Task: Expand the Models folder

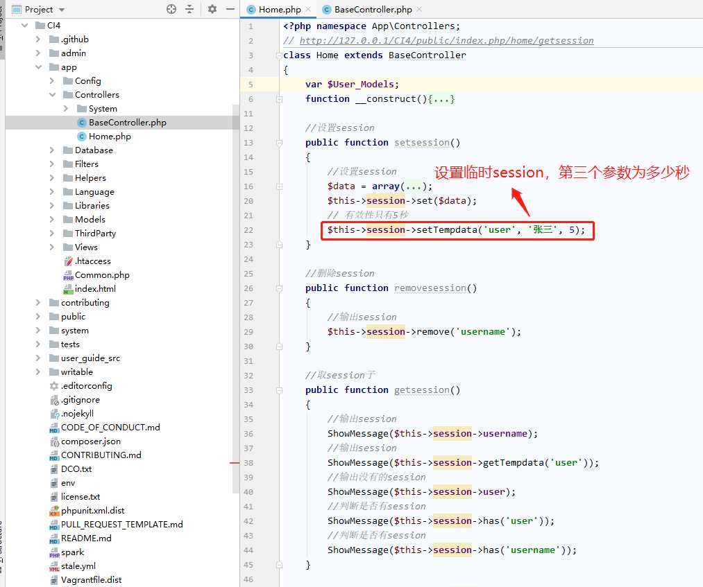Action: [x=51, y=220]
